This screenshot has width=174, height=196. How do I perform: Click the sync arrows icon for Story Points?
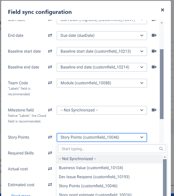50,137
